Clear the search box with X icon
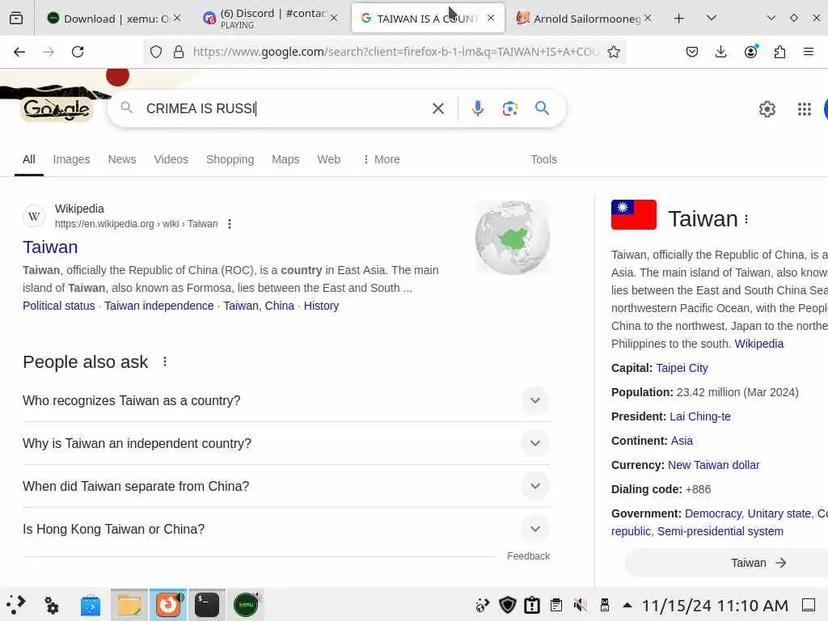This screenshot has height=621, width=828. pos(437,108)
